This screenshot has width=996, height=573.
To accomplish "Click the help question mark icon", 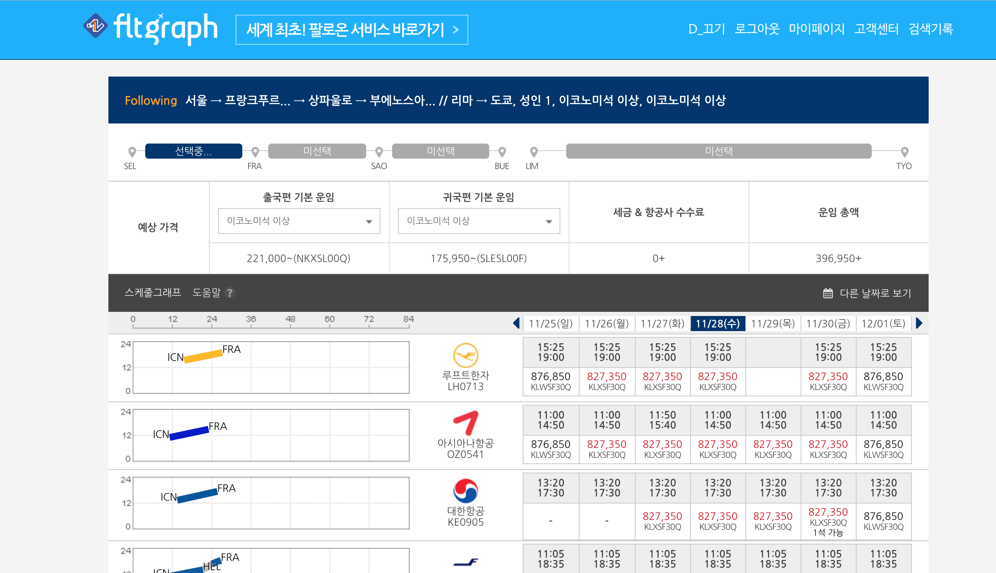I will point(229,293).
